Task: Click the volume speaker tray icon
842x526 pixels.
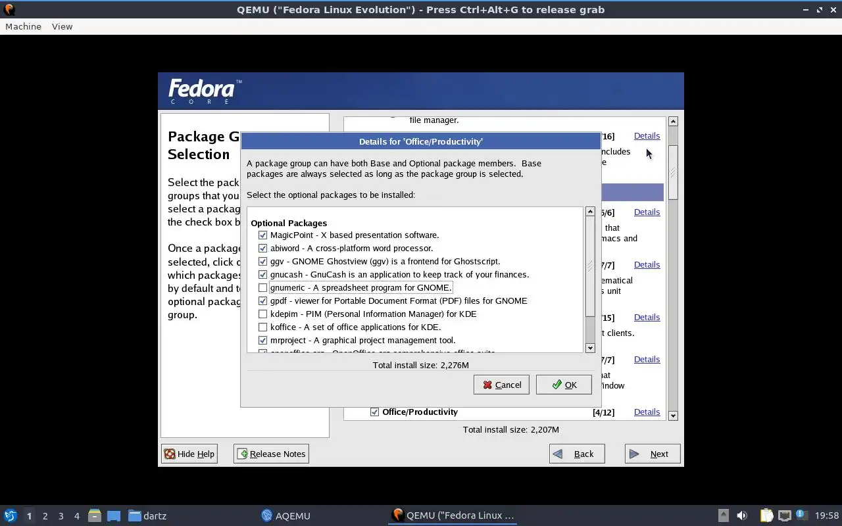Action: click(742, 515)
